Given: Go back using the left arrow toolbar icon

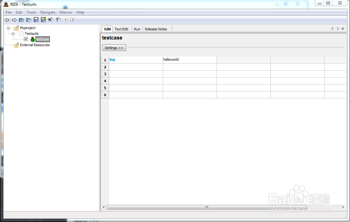Looking at the screenshot, I should click(7, 20).
